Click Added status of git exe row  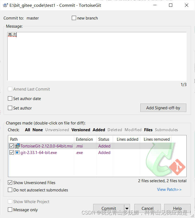[104, 152]
